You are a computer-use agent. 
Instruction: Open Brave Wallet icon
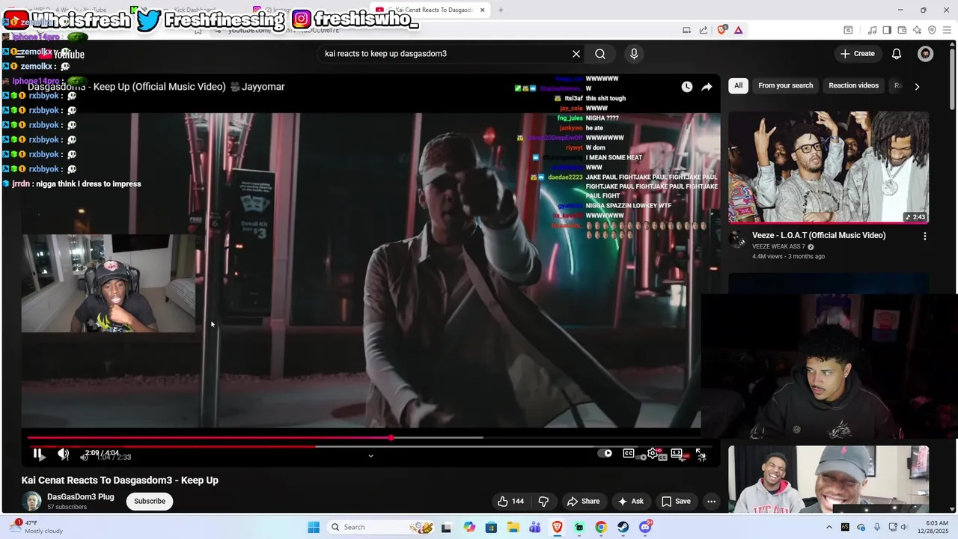tap(902, 30)
